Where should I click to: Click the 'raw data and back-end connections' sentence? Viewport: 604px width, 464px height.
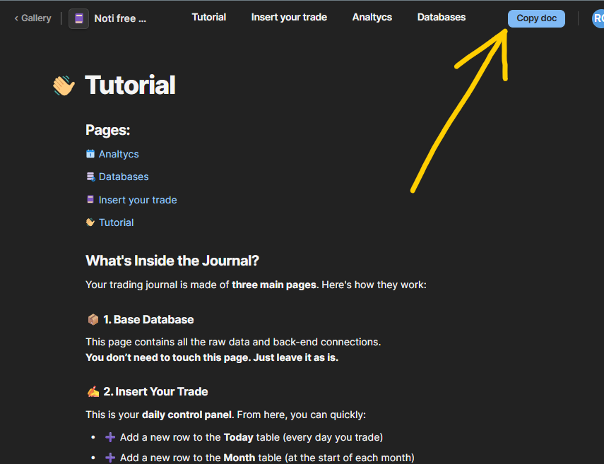pyautogui.click(x=233, y=342)
